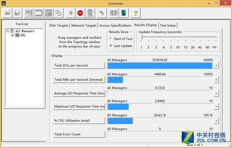The height and width of the screenshot is (148, 232).
Task: Stop the current test
Action: pos(80,13)
